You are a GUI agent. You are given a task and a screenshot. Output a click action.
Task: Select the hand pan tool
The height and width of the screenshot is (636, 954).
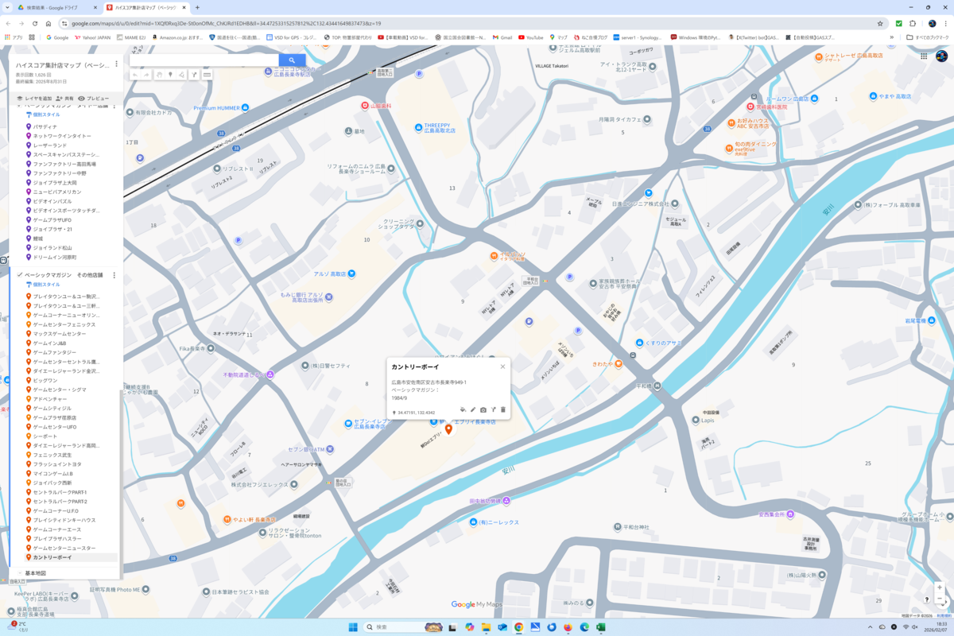[x=159, y=75]
